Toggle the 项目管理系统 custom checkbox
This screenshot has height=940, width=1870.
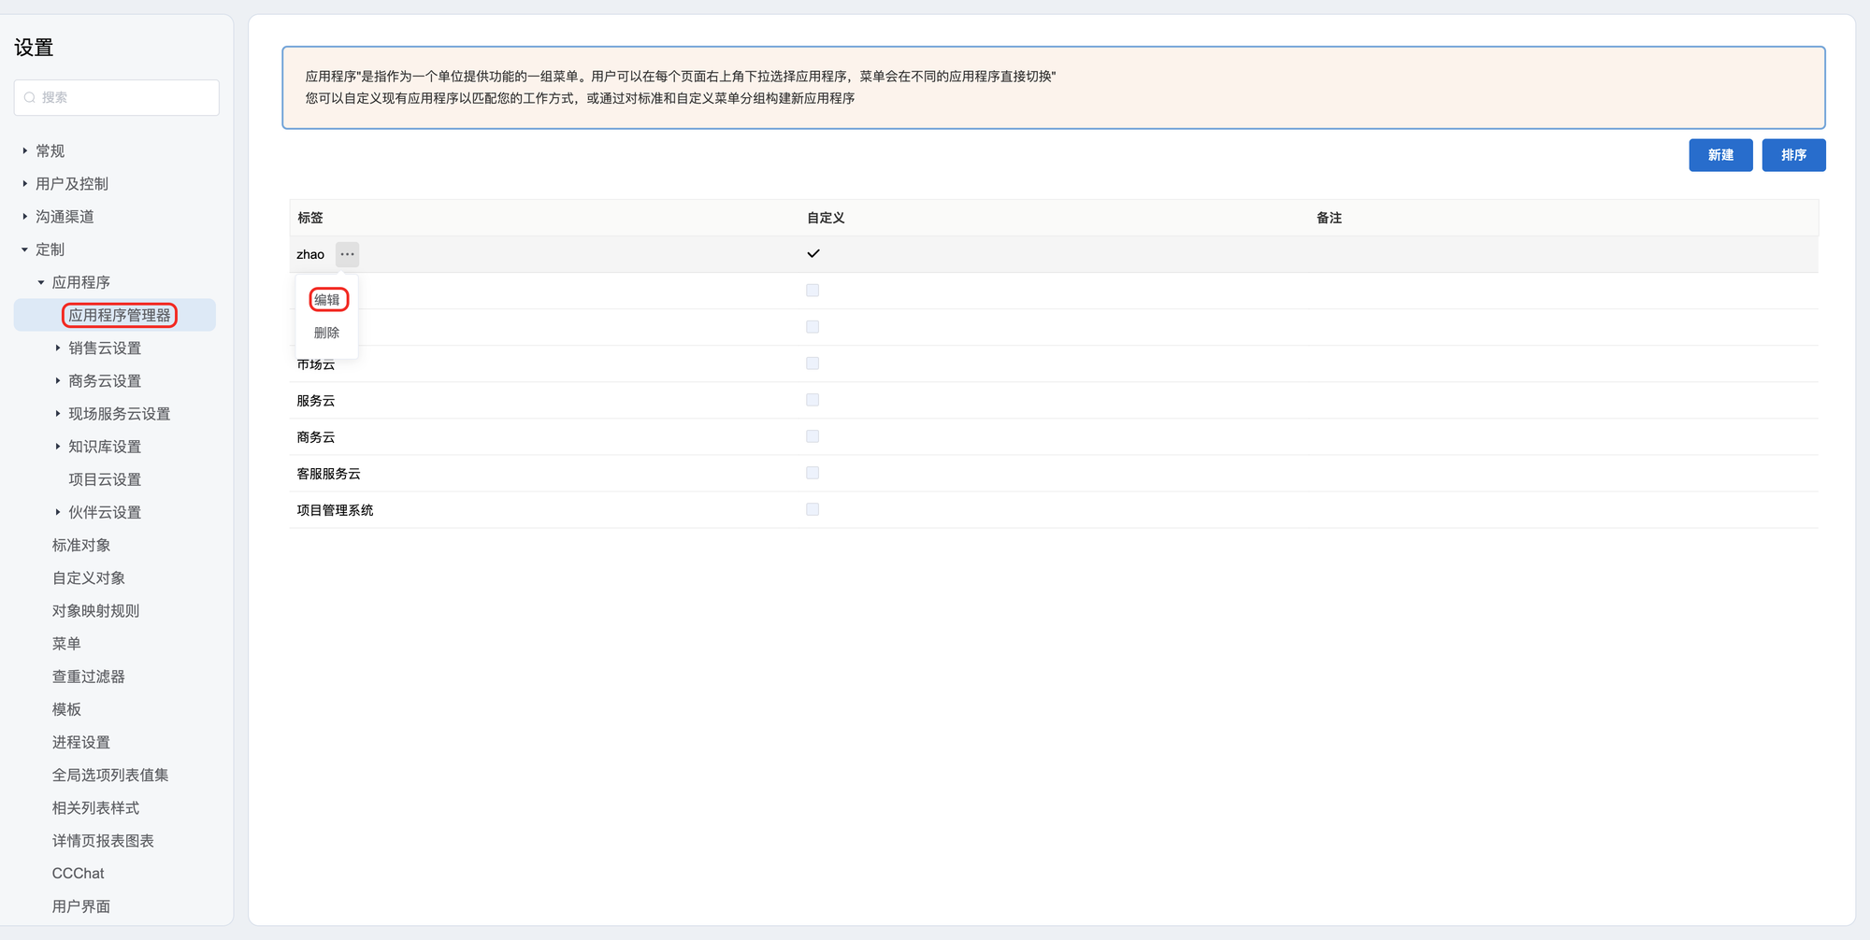click(813, 509)
